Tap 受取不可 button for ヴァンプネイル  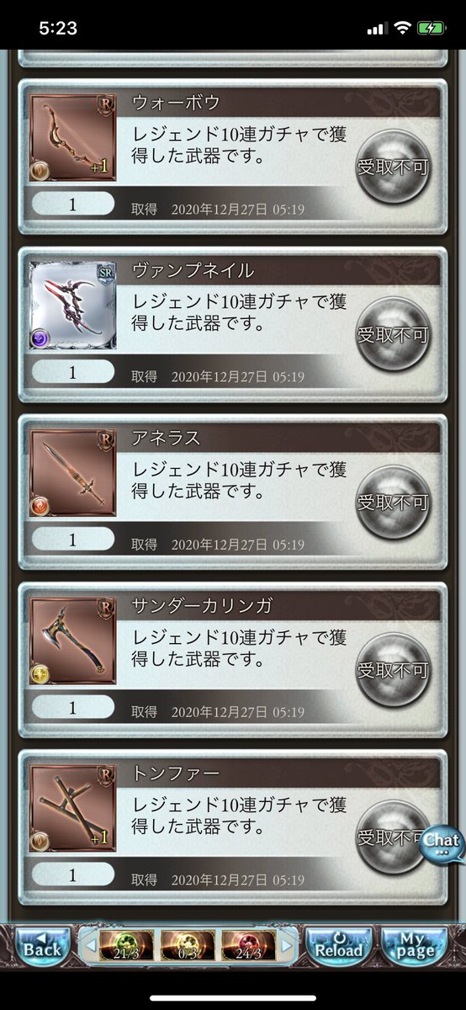[394, 335]
